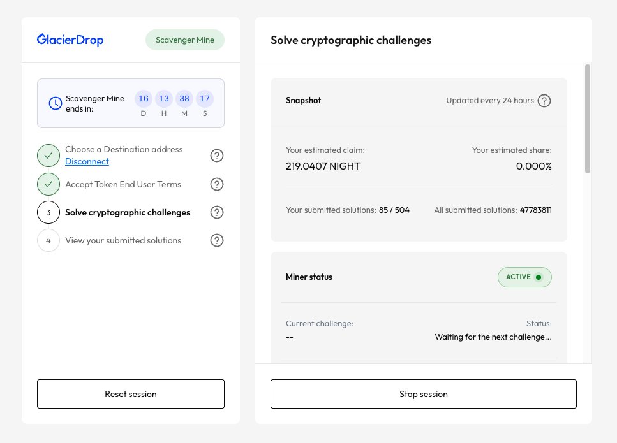Click the Updated every 24 hours label
This screenshot has width=617, height=443.
pos(490,101)
